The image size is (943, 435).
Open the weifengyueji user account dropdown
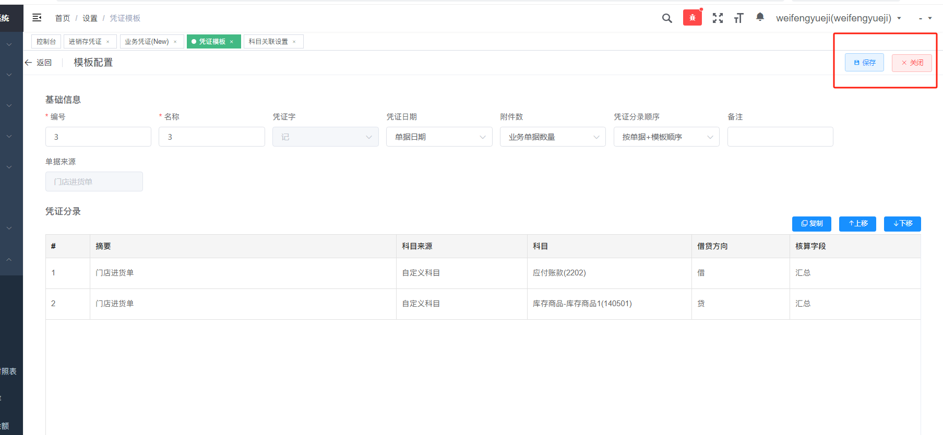coord(839,18)
